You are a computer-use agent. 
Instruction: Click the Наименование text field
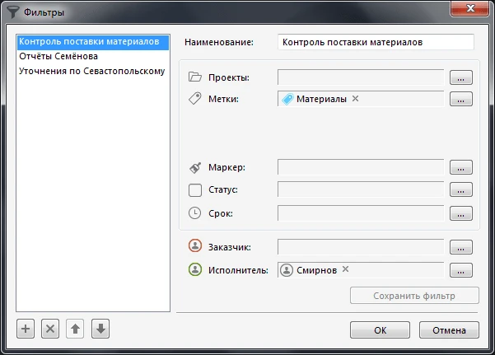click(x=376, y=42)
